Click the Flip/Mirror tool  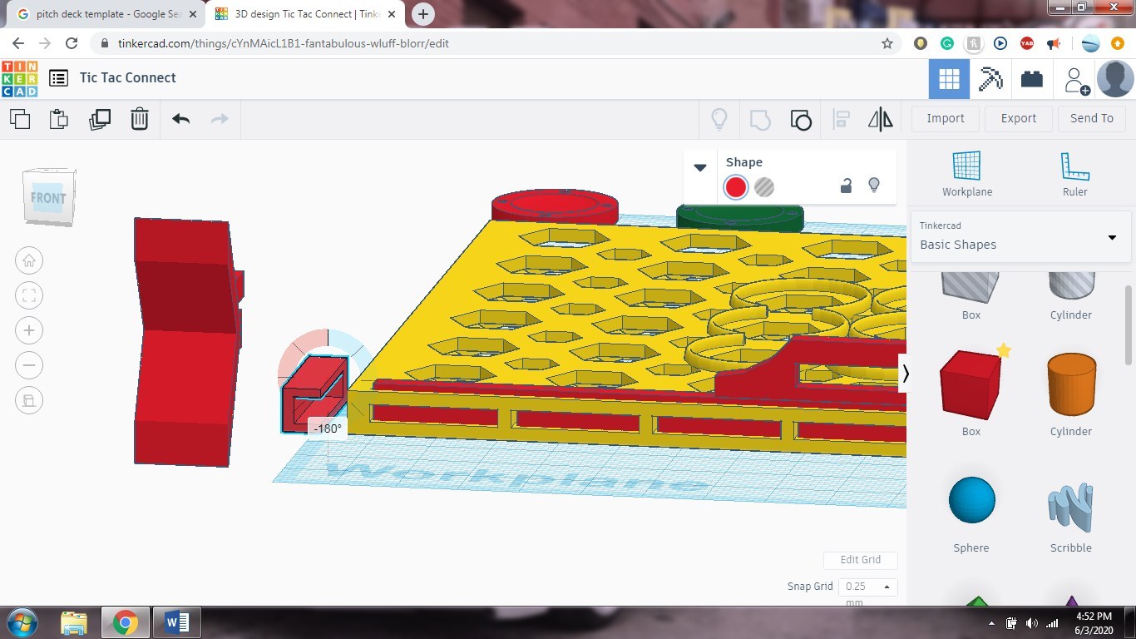pos(880,119)
